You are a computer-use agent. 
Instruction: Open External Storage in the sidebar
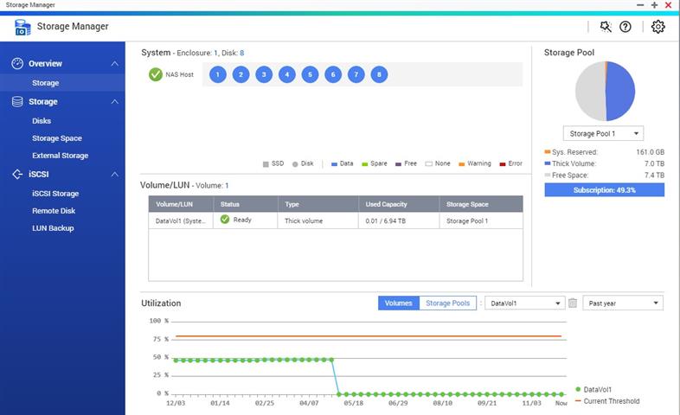[x=62, y=156]
